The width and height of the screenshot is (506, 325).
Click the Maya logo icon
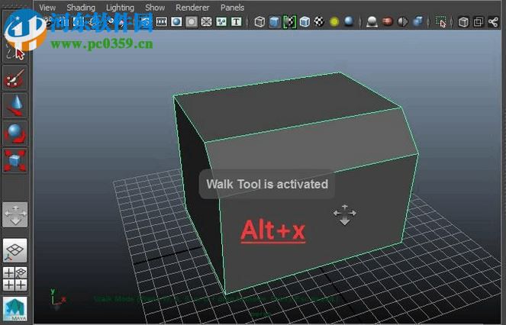(x=15, y=309)
